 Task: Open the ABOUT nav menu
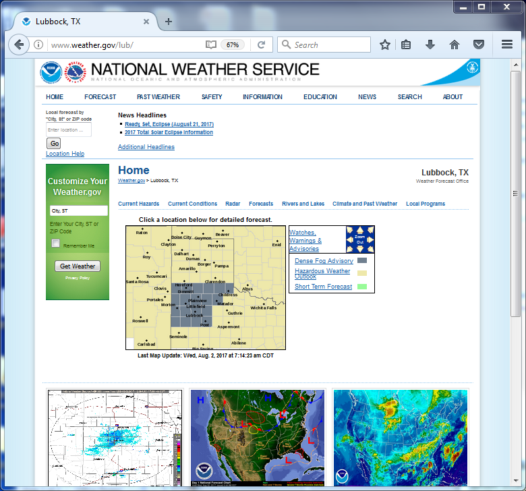point(452,97)
